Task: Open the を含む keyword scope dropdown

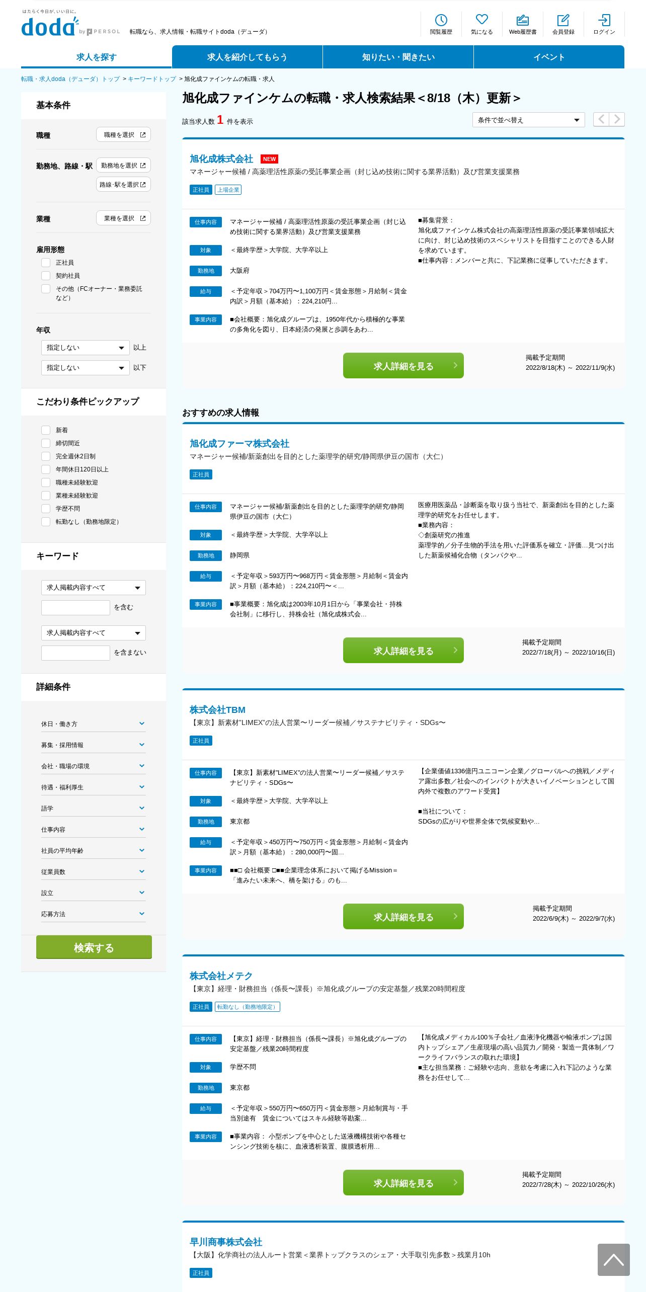Action: click(94, 588)
